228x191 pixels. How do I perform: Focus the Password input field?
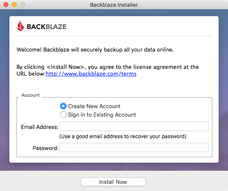(x=134, y=147)
